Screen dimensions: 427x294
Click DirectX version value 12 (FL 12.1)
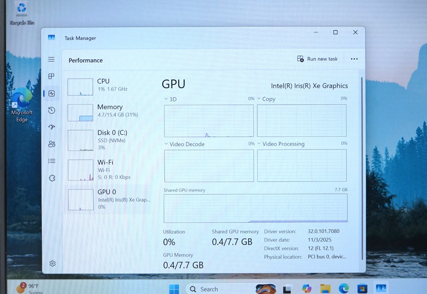pyautogui.click(x=321, y=248)
